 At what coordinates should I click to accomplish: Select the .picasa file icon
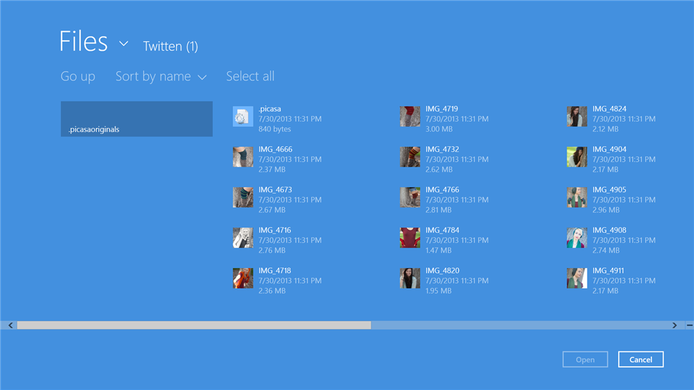coord(243,116)
